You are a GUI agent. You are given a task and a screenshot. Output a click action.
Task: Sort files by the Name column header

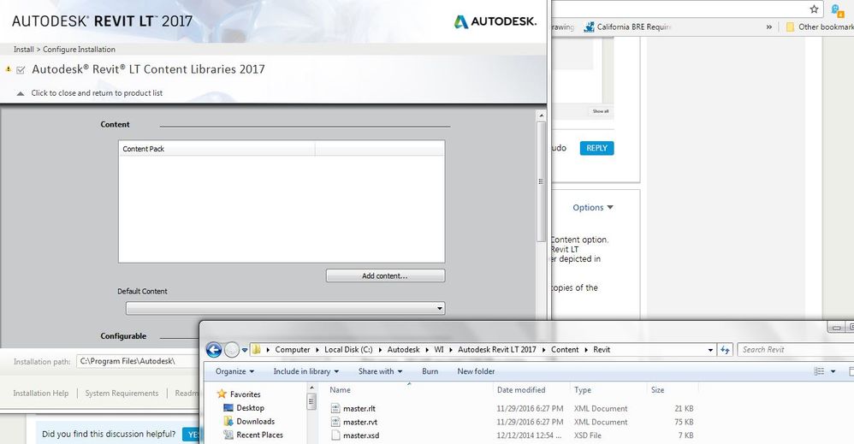[409, 390]
